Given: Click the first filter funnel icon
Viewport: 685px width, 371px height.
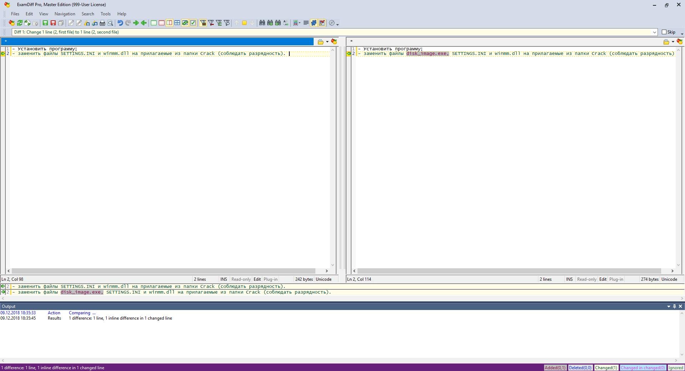Looking at the screenshot, I should pos(203,23).
